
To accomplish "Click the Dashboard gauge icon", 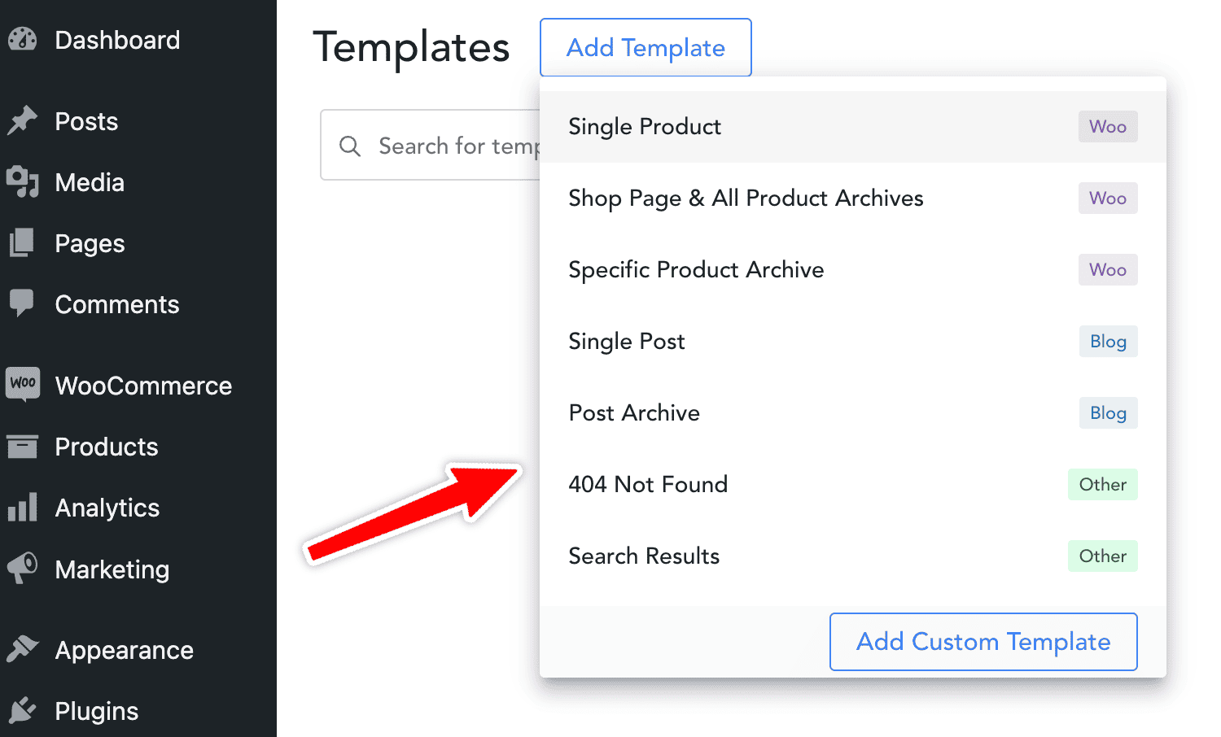I will [x=22, y=39].
